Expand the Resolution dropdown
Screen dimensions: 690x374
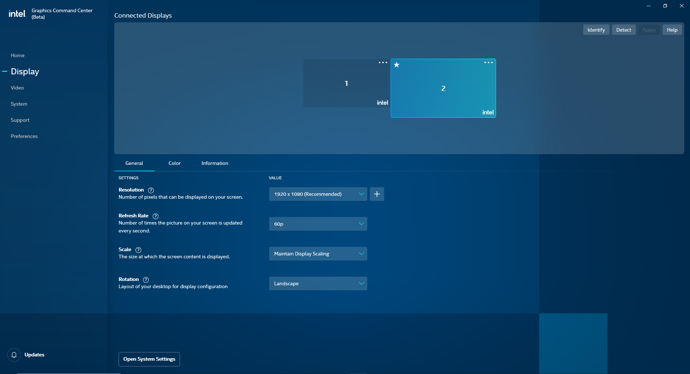point(318,194)
